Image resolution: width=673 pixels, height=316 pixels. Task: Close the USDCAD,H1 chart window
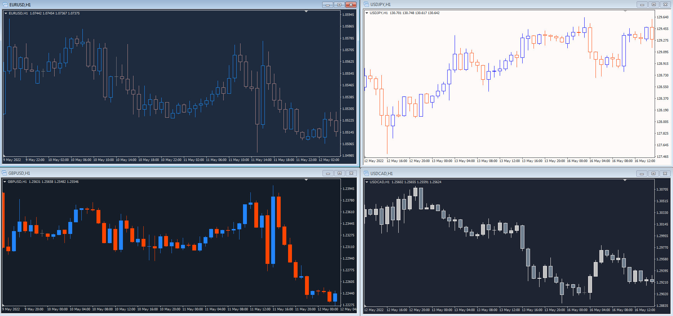[665, 173]
